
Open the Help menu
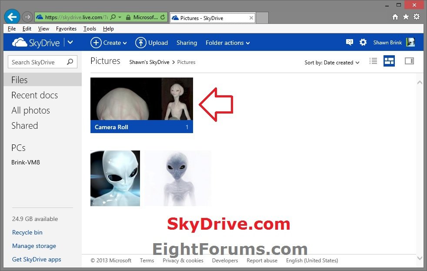coord(108,29)
